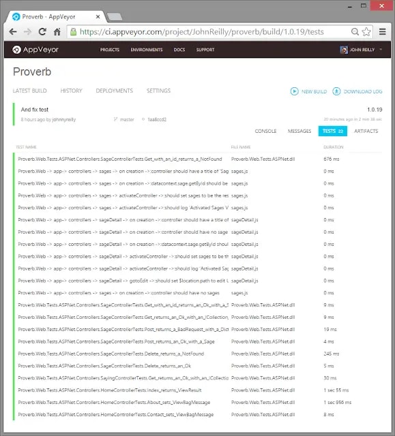Open the Environments menu
The width and height of the screenshot is (395, 436).
(x=147, y=50)
